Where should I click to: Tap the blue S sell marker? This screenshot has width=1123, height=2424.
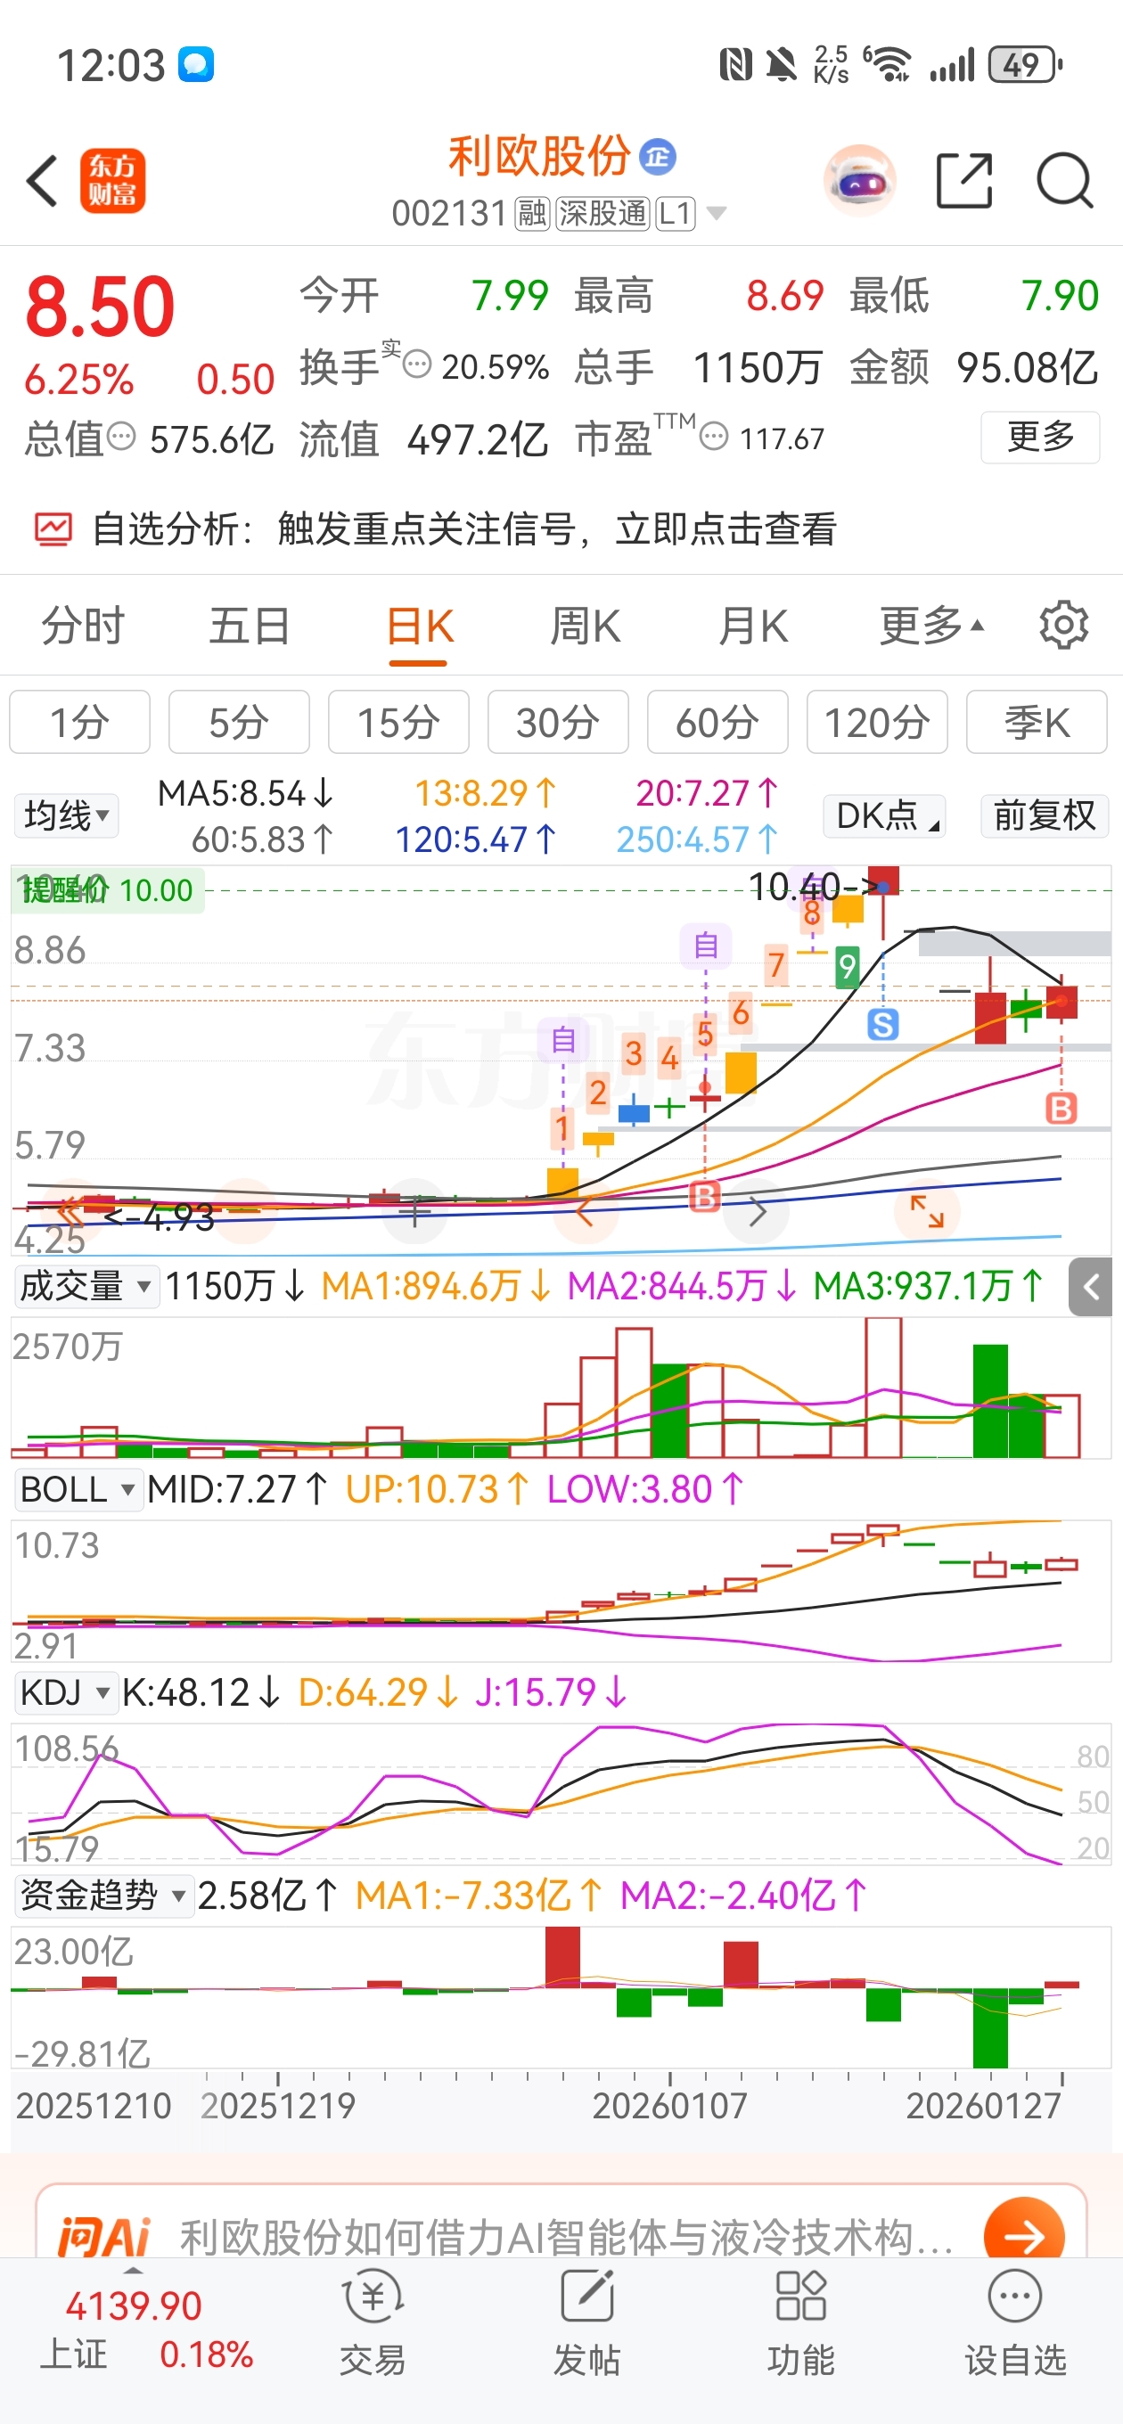(883, 1024)
